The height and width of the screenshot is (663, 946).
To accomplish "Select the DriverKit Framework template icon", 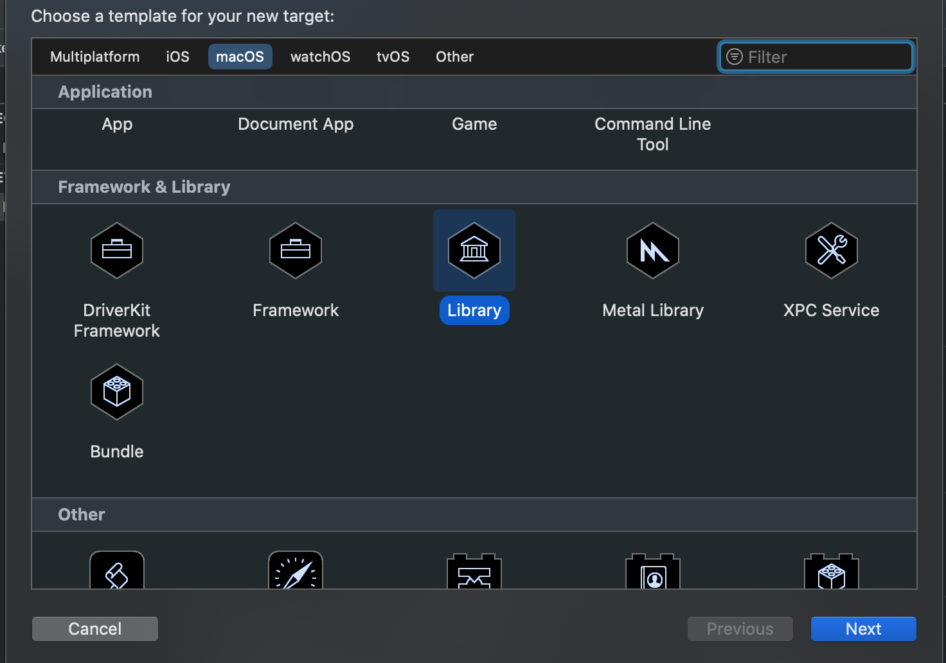I will (x=117, y=251).
